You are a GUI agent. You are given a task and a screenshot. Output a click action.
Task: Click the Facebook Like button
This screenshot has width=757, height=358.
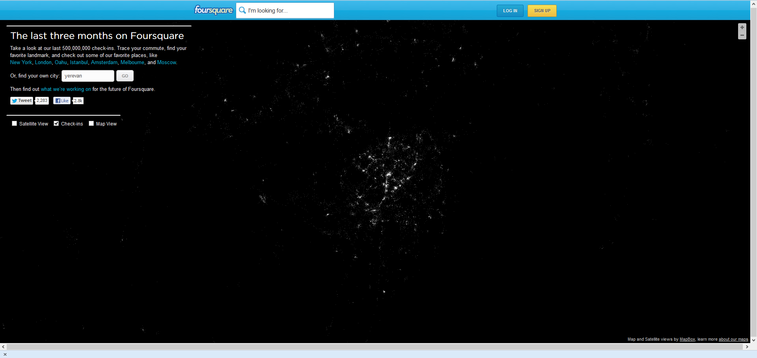click(62, 101)
